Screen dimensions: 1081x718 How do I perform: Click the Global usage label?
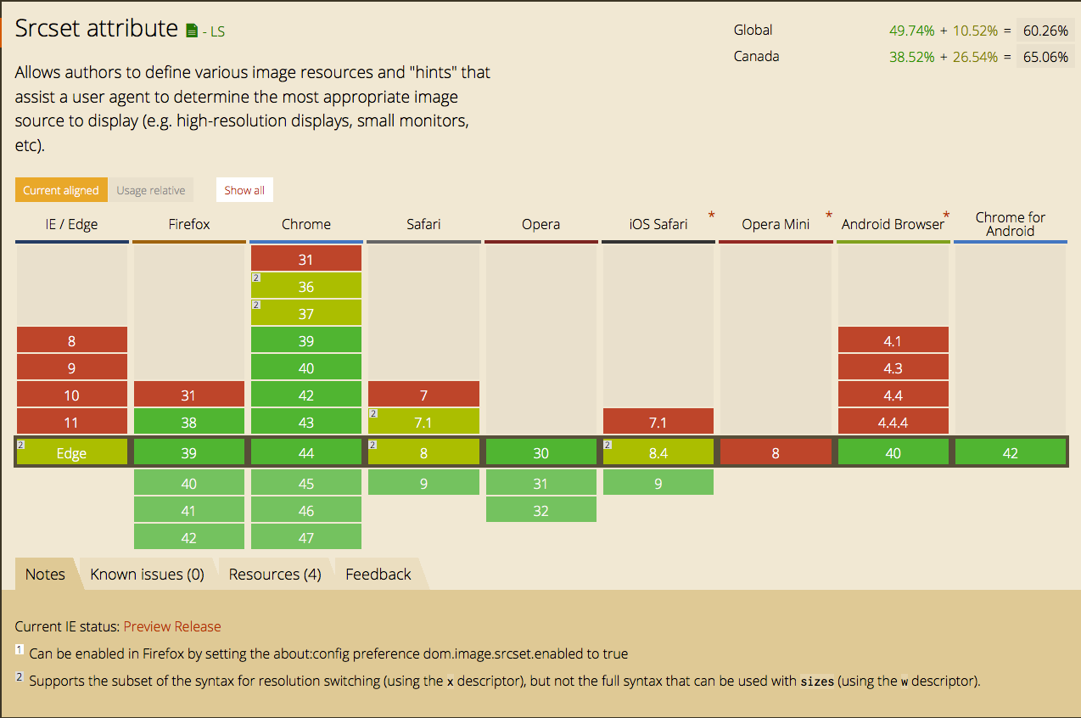pos(753,30)
